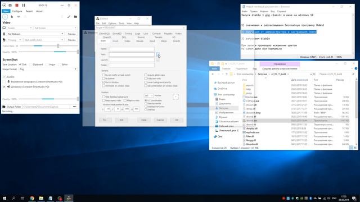The width and height of the screenshot is (360, 202).
Task: Toggle the Disk save location checkbox
Action: point(20,65)
